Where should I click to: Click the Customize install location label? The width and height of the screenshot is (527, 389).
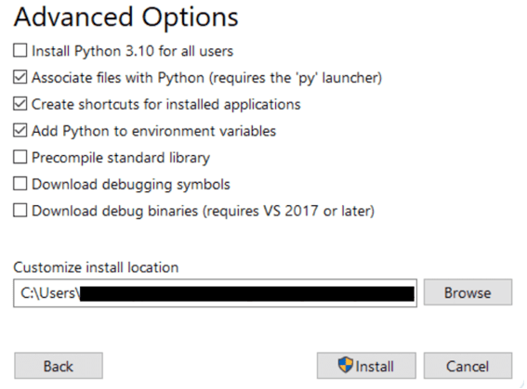[96, 267]
